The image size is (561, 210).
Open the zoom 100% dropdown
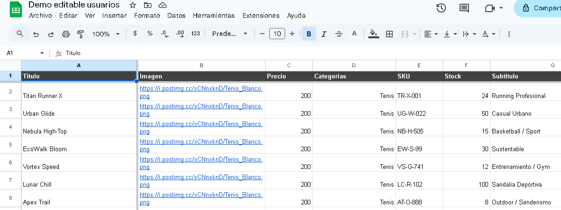tap(106, 34)
